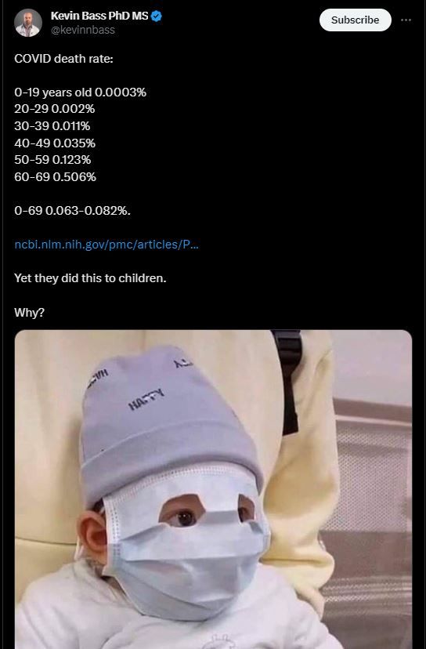
Task: Click the "50-59 0.123%" line
Action: [x=52, y=160]
